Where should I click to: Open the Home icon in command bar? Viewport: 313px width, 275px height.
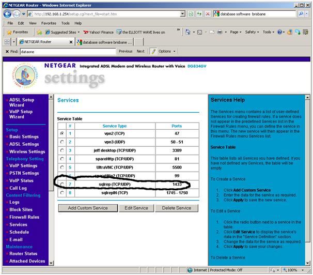[x=187, y=32]
